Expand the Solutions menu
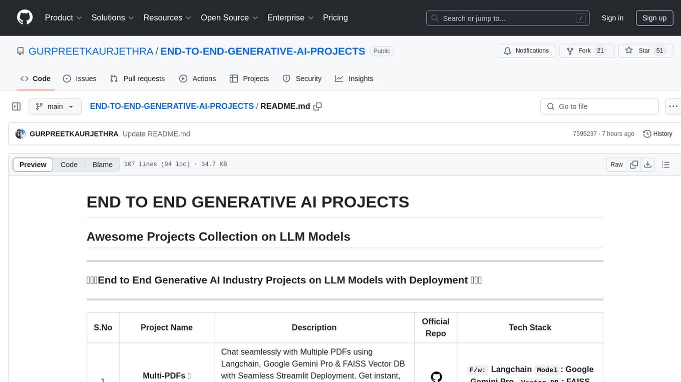The height and width of the screenshot is (382, 681). point(113,17)
